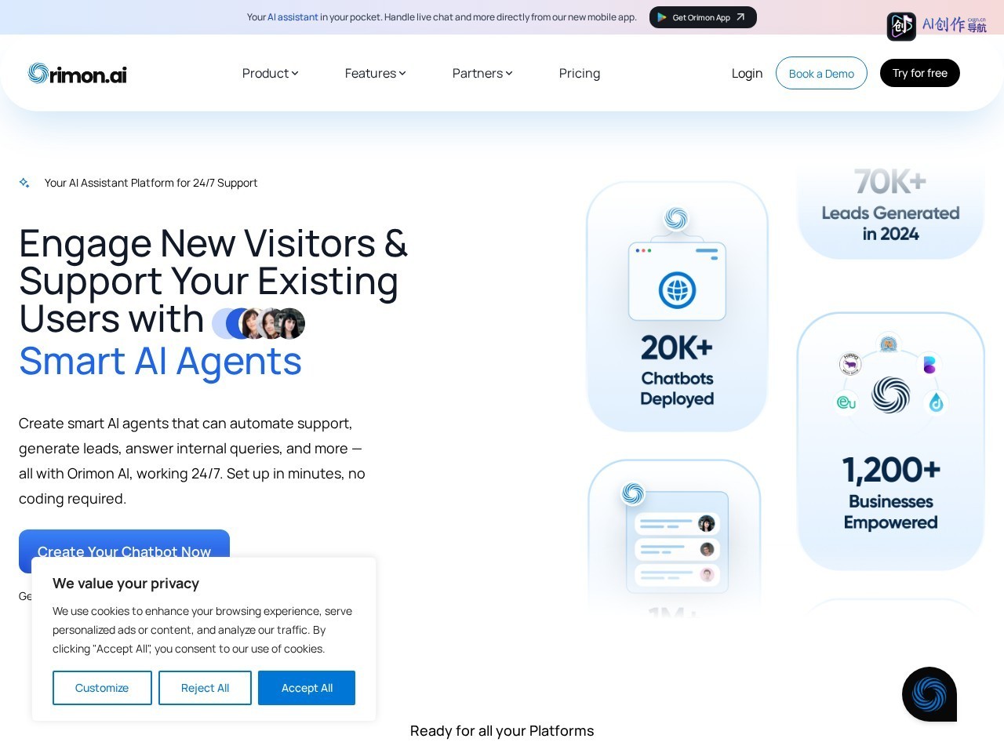Click the sparkle icon beside platform tagline
Image resolution: width=1004 pixels, height=753 pixels.
click(24, 183)
